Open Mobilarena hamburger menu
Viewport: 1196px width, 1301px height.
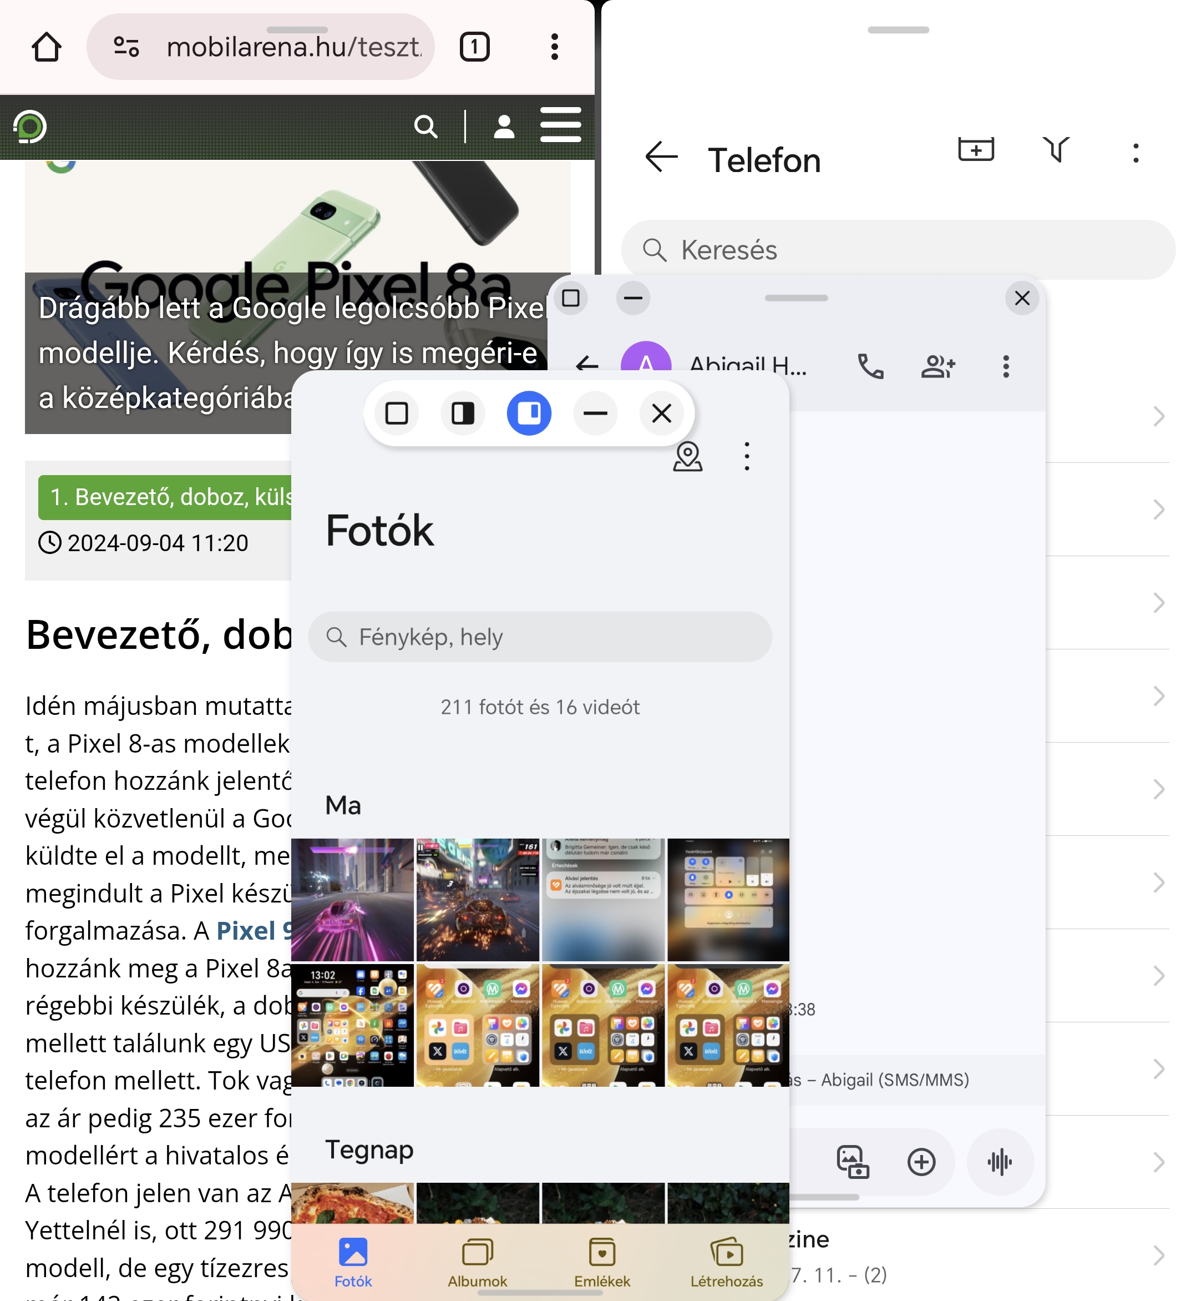560,125
